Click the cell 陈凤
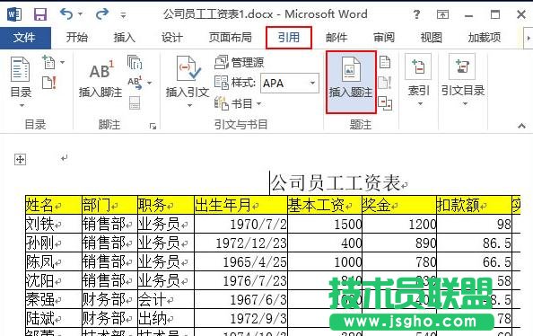Viewport: 533px width, 336px height. (54, 261)
